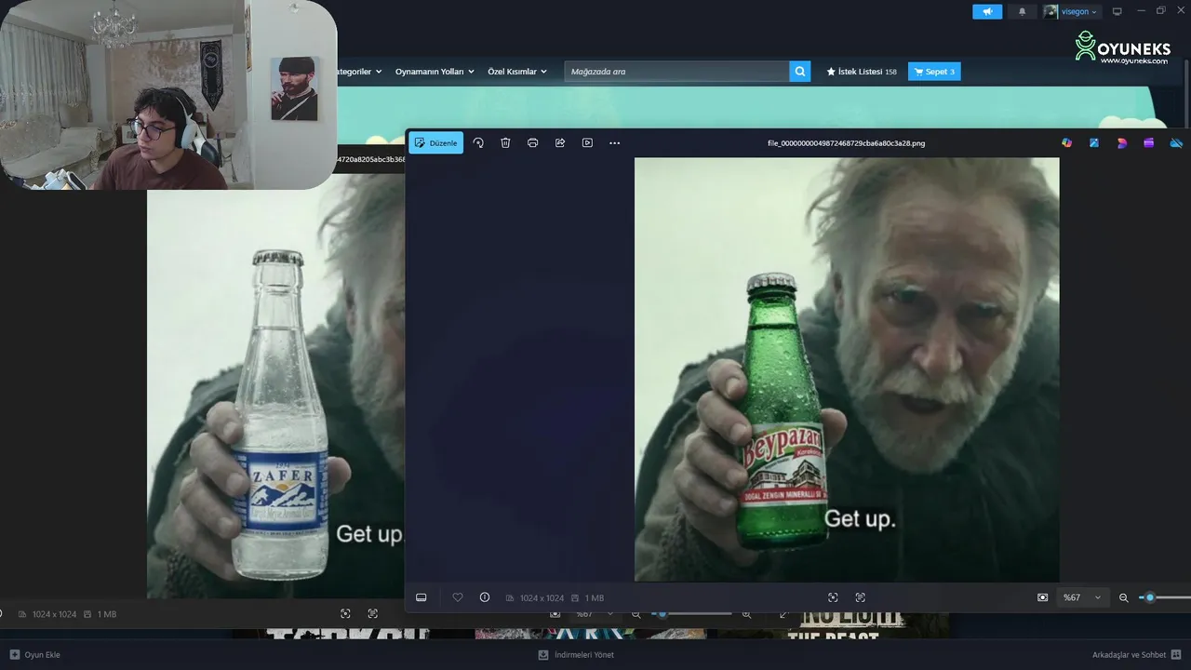Open Steam notifications bell icon

[x=1023, y=11]
